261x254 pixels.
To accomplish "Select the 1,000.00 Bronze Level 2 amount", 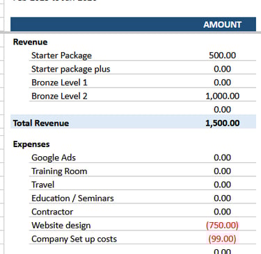I will (x=222, y=96).
